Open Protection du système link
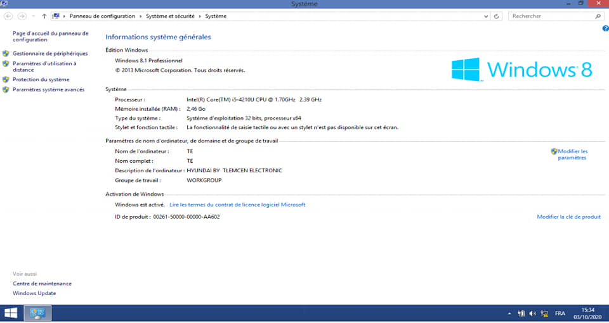Viewport: 609px width, 323px height. [41, 80]
